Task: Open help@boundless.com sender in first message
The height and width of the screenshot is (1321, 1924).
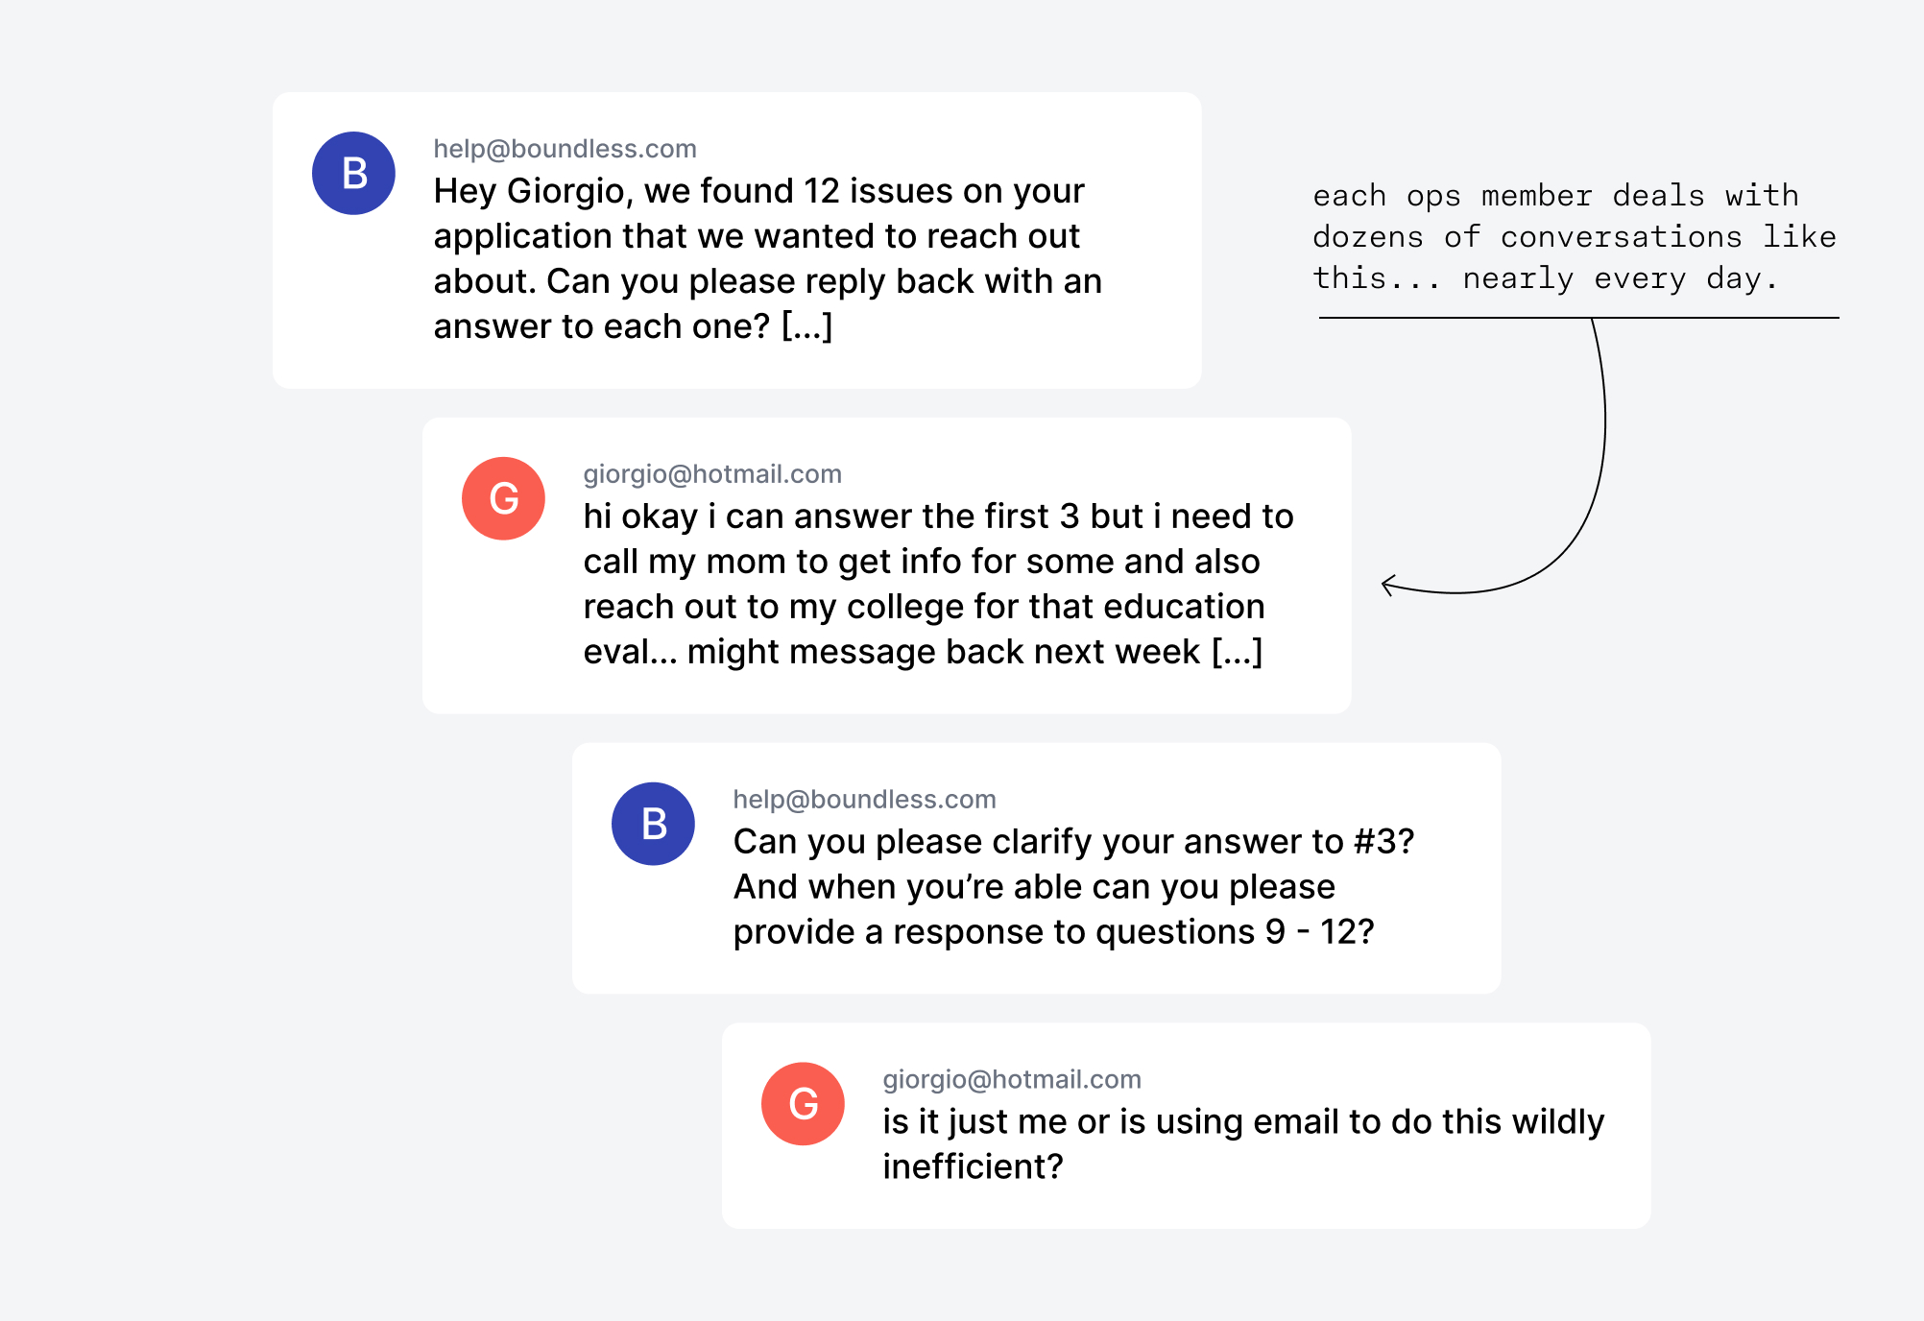Action: 565,149
